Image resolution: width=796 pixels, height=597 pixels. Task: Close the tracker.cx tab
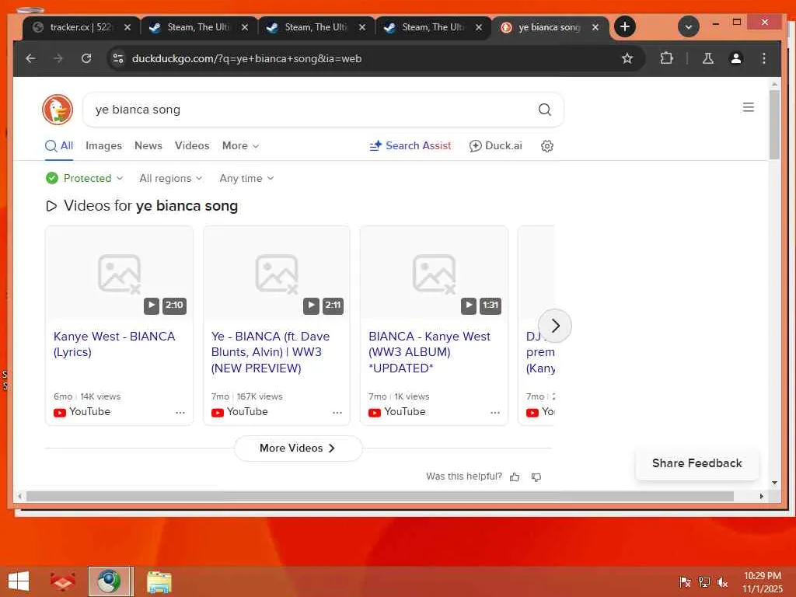(x=127, y=27)
